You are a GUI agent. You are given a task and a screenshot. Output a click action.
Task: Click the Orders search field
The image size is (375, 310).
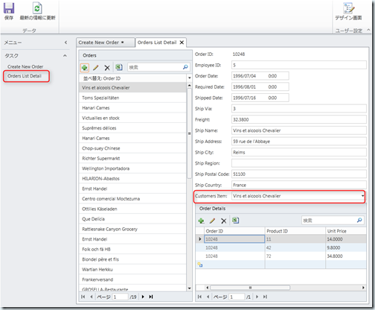pyautogui.click(x=156, y=67)
